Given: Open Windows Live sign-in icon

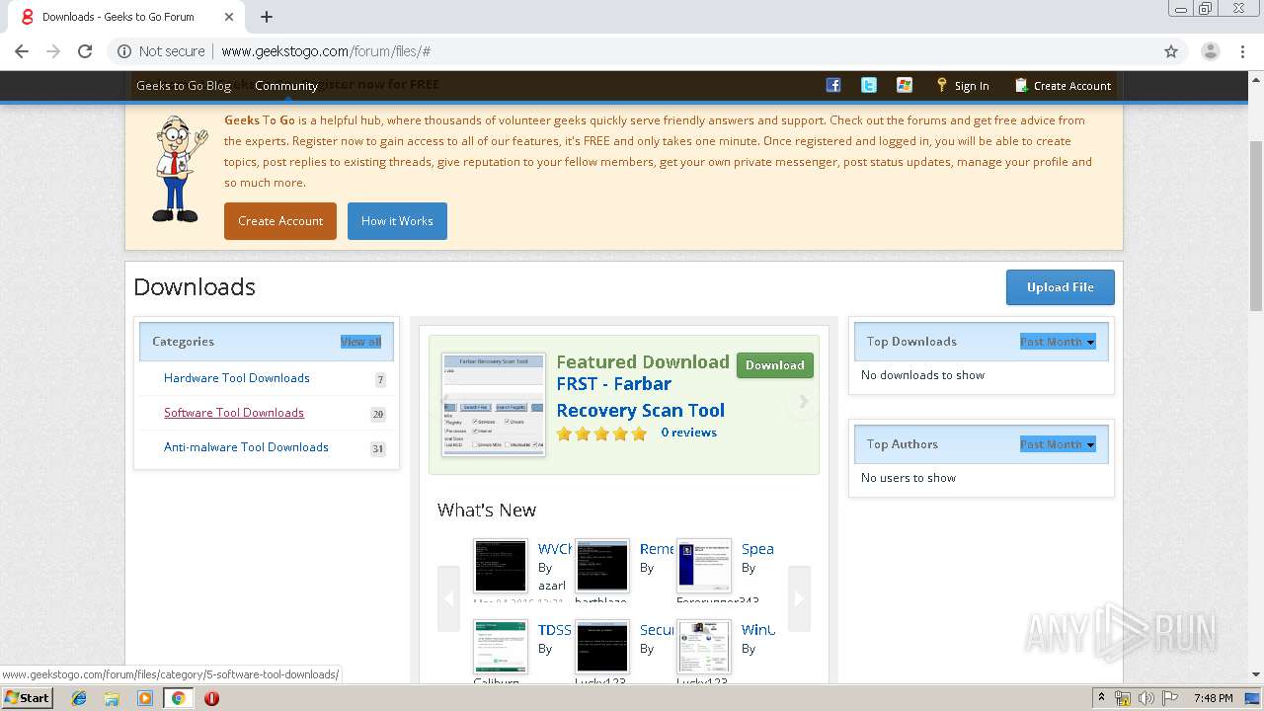Looking at the screenshot, I should [x=905, y=85].
